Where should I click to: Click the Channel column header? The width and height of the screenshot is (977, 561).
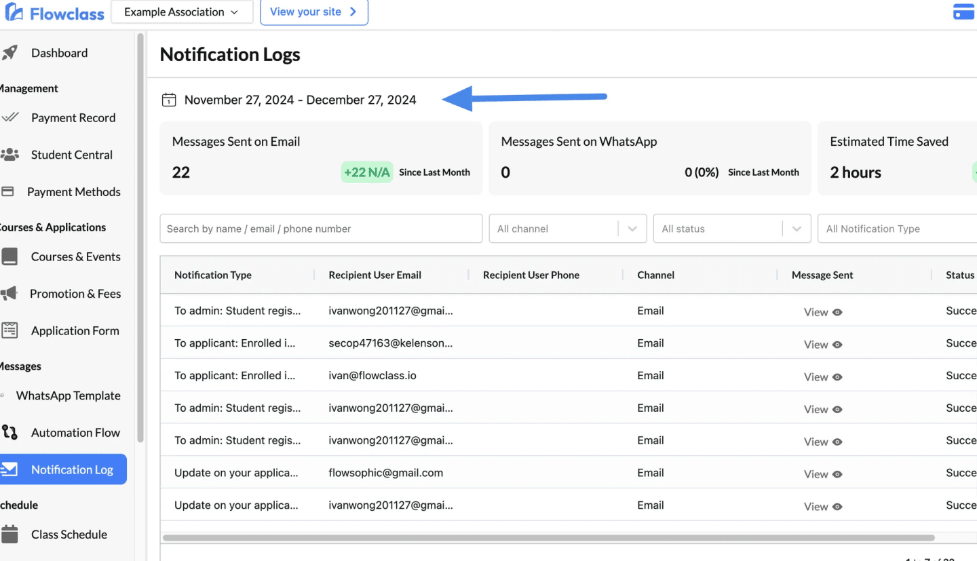(x=655, y=275)
